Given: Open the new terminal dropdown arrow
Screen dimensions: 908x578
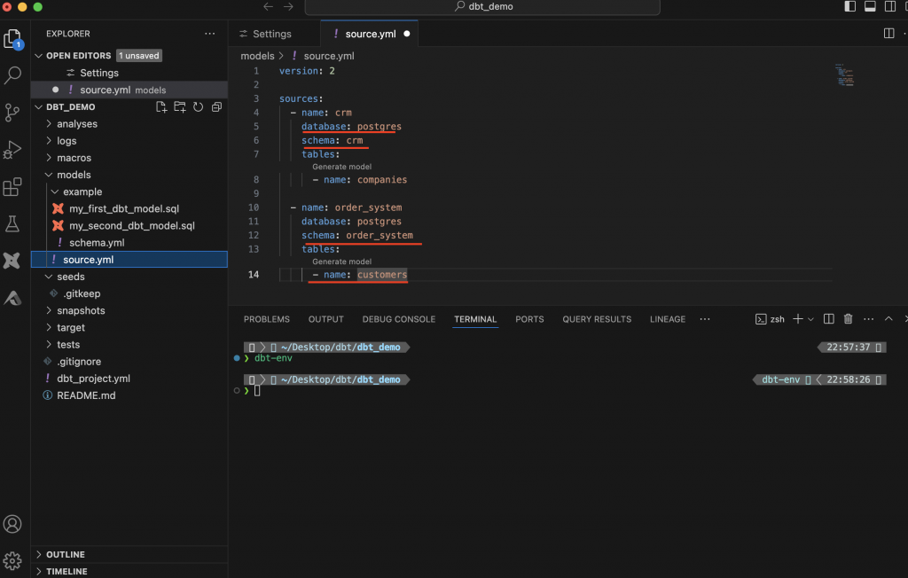Looking at the screenshot, I should [810, 319].
